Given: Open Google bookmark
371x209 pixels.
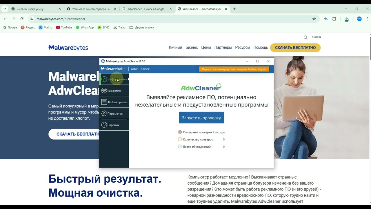Looking at the screenshot, I should [x=10, y=28].
